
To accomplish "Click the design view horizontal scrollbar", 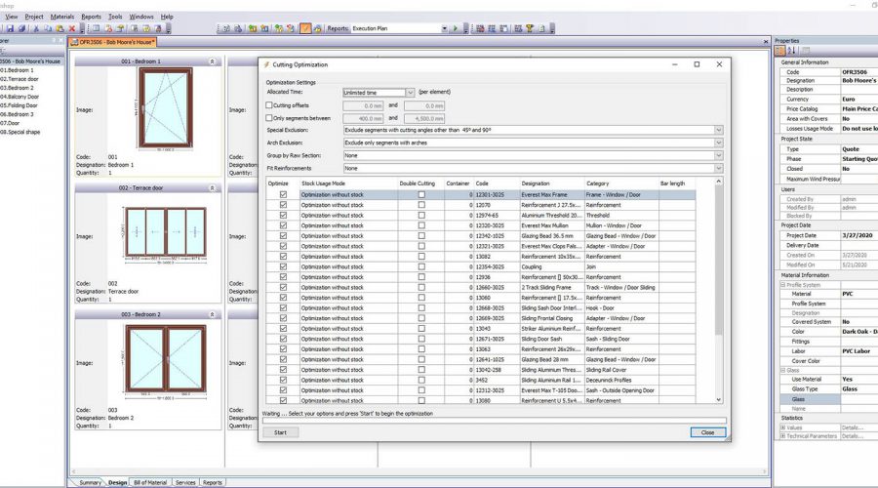I will pos(419,471).
